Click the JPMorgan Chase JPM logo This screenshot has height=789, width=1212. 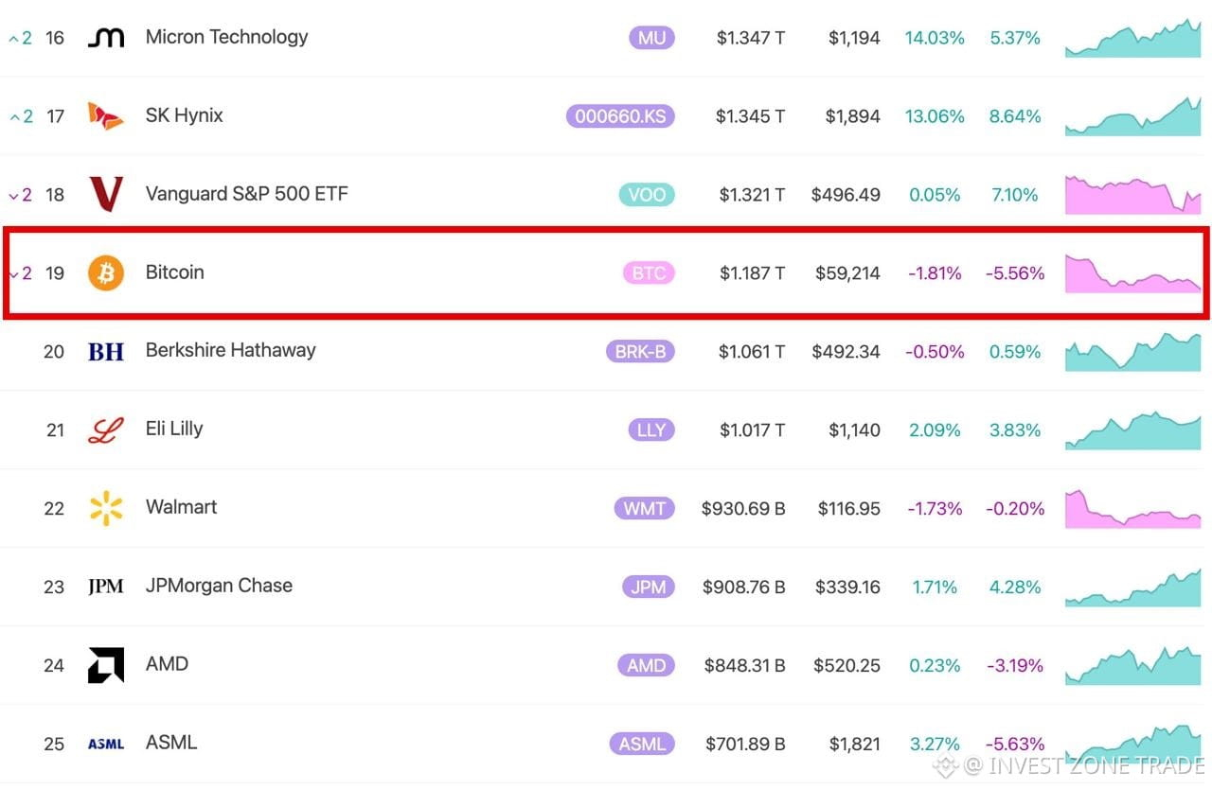point(106,587)
